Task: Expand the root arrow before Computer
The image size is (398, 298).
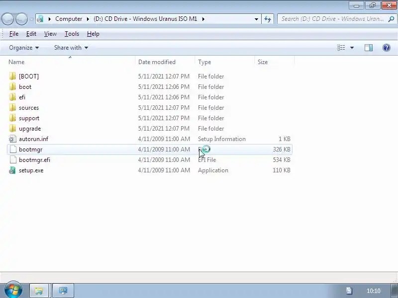Action: point(49,19)
